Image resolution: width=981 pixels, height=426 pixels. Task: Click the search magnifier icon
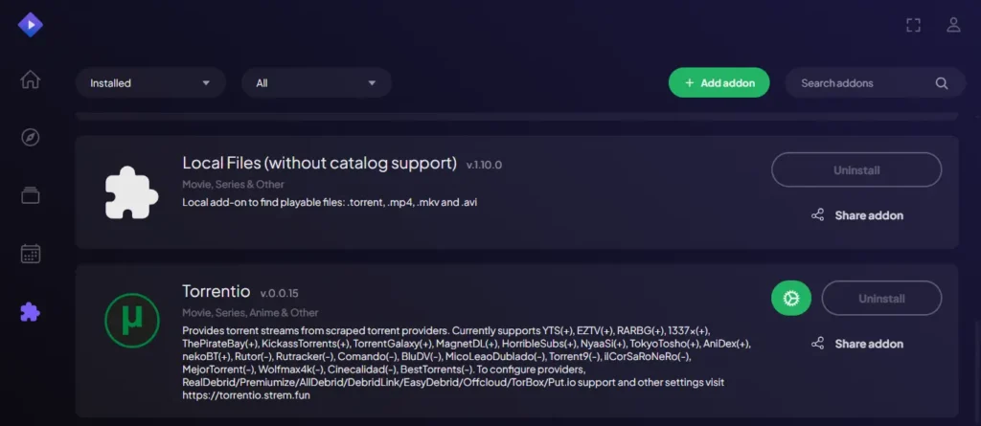click(942, 83)
